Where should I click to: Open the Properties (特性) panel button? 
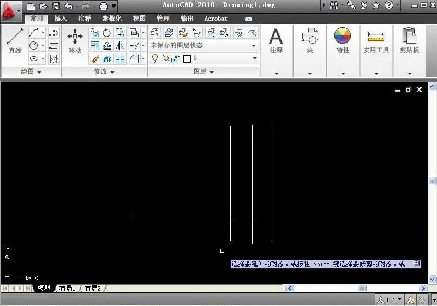click(343, 41)
